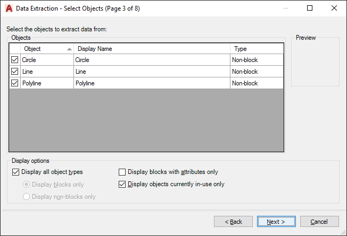Uncheck the Circle object checkbox
This screenshot has width=347, height=236.
click(14, 60)
